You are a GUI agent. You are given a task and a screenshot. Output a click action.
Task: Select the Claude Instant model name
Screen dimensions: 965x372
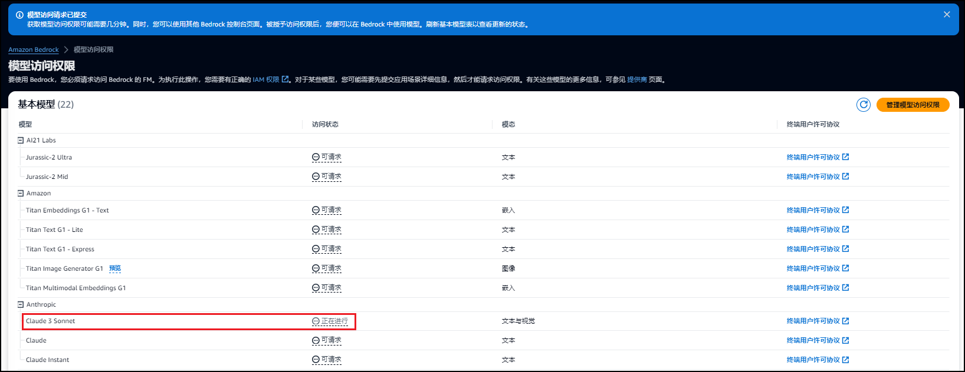48,360
